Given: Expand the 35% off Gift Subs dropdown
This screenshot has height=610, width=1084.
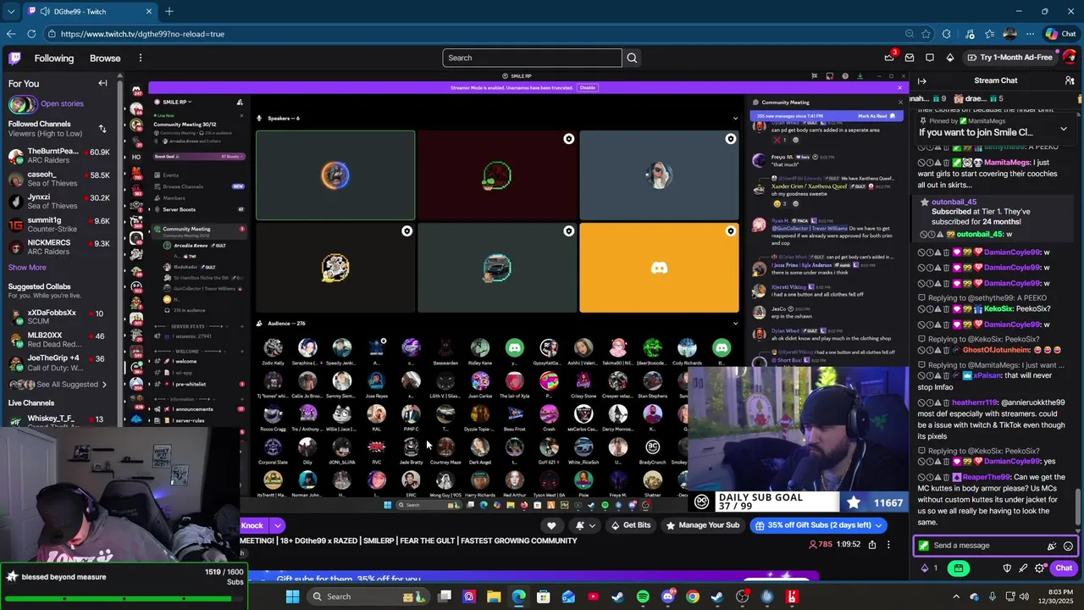Looking at the screenshot, I should 878,525.
